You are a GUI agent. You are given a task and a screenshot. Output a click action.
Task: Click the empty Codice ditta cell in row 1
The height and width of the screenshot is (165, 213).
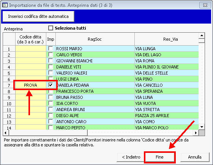click(31, 49)
